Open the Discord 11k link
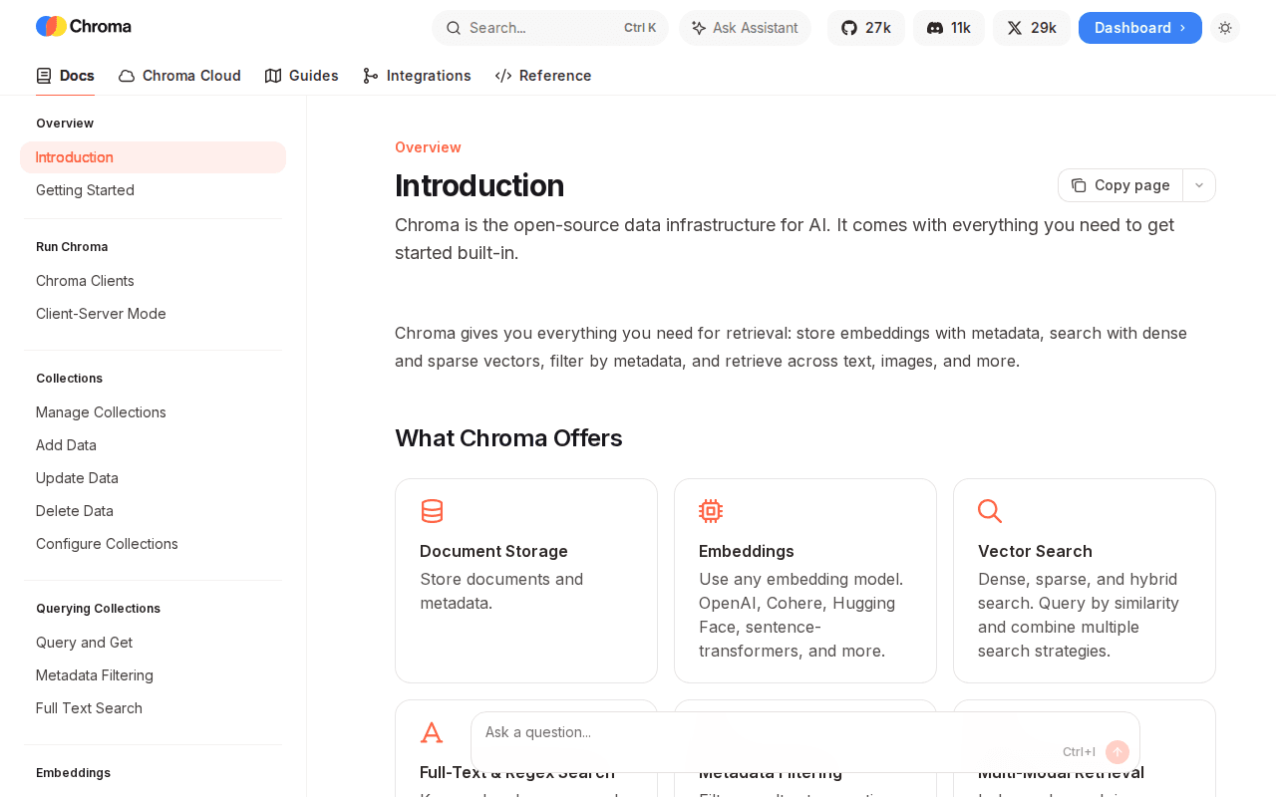1276x797 pixels. pos(949,28)
